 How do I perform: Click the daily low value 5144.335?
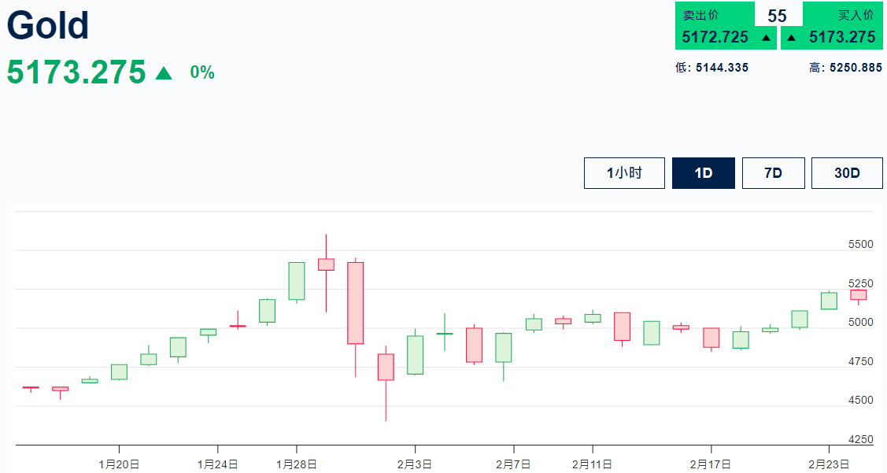click(x=722, y=68)
